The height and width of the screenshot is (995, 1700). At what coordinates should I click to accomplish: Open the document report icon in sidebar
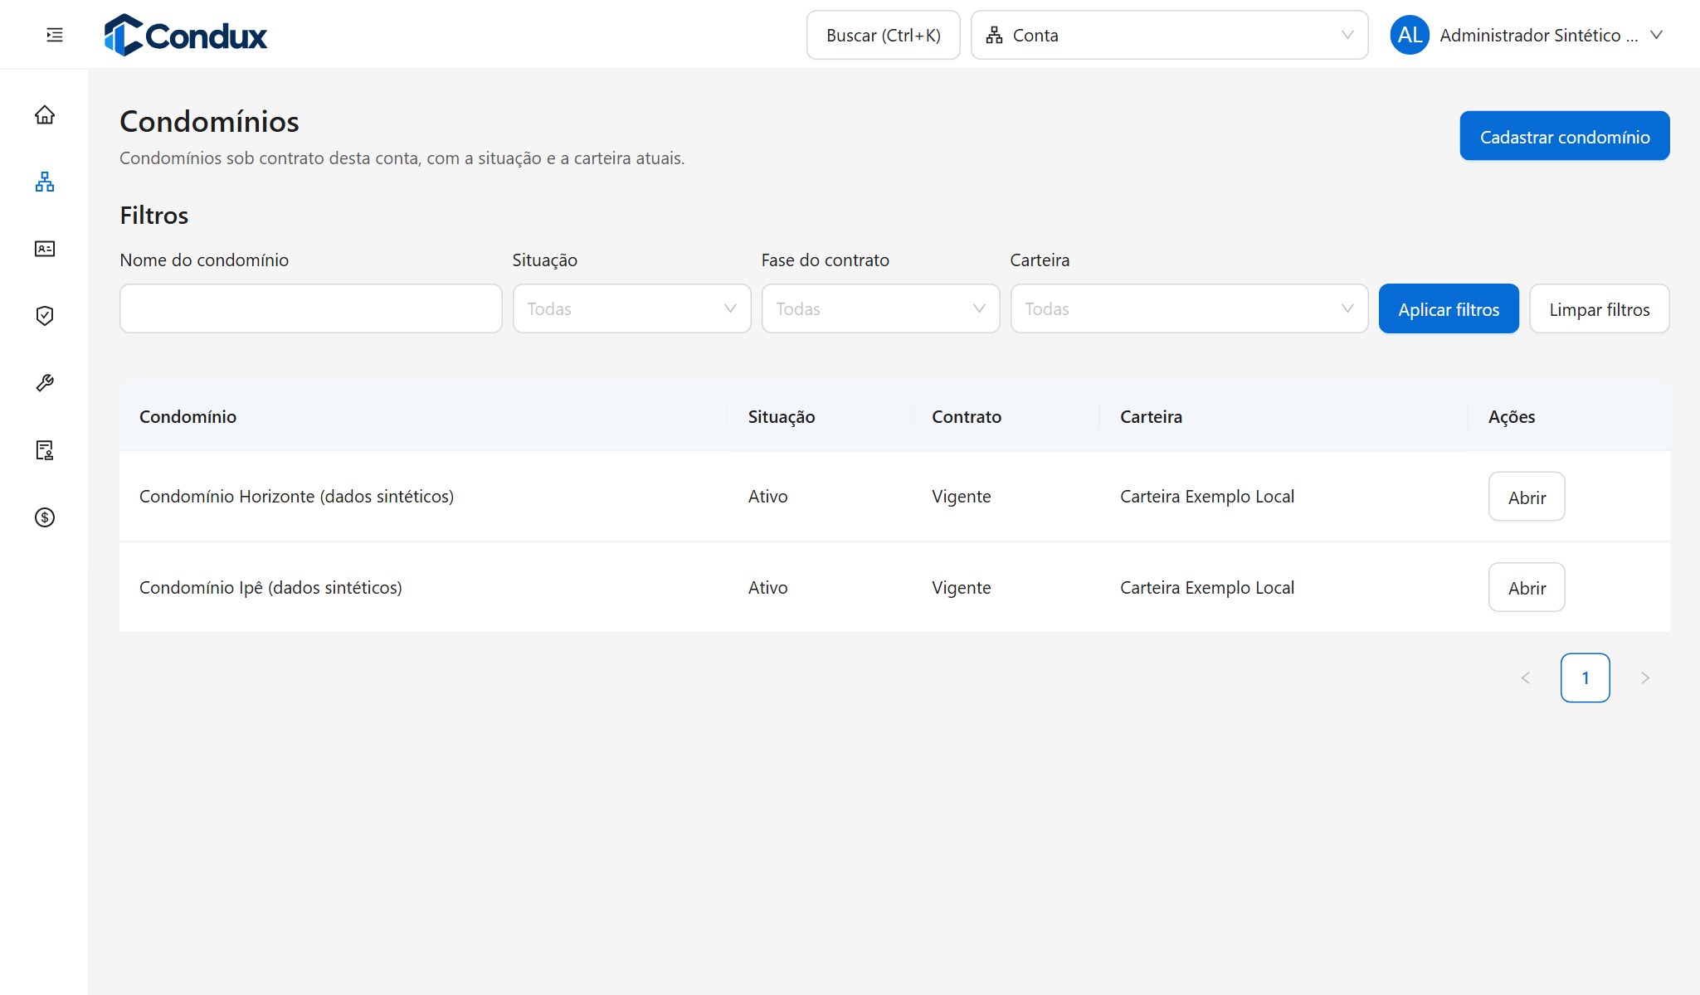(x=45, y=450)
